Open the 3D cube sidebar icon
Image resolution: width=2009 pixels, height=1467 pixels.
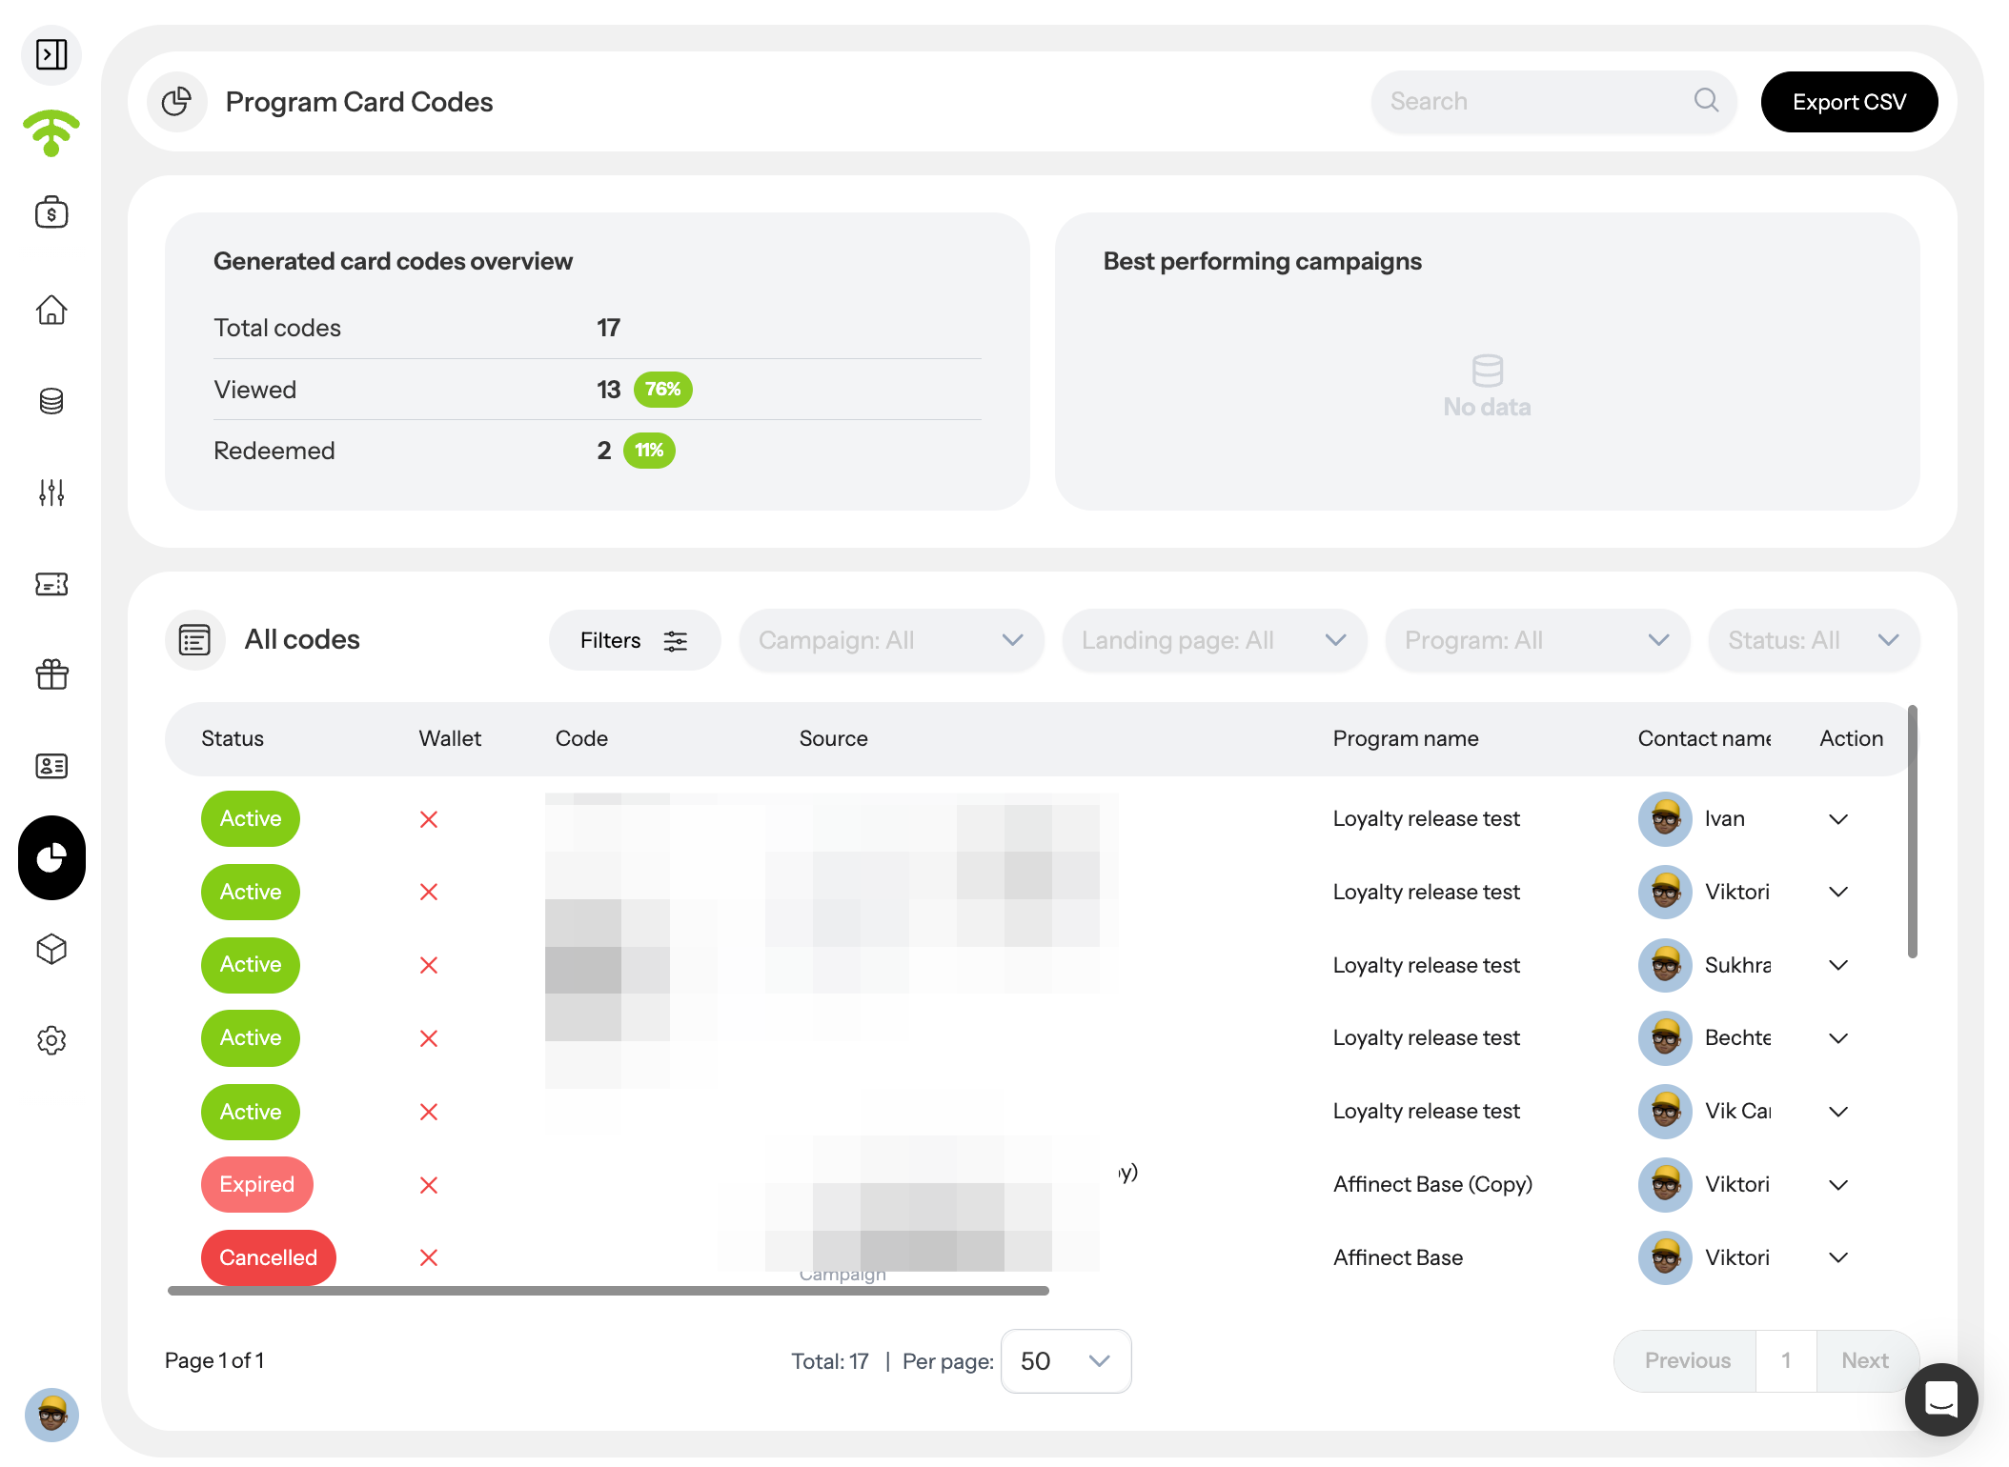(51, 949)
